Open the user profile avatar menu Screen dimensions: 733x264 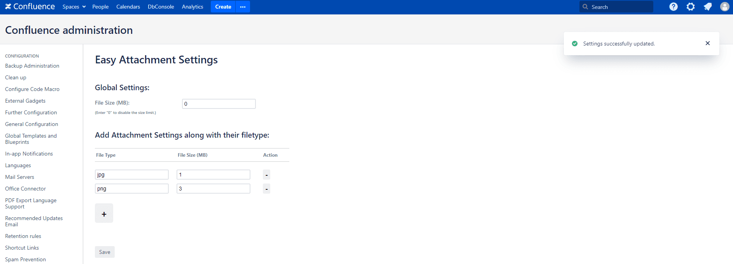(724, 7)
